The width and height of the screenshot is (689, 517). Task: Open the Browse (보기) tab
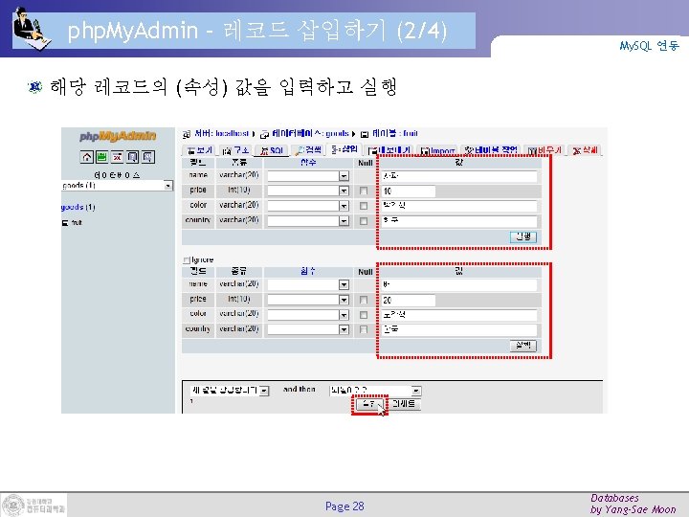pyautogui.click(x=199, y=151)
